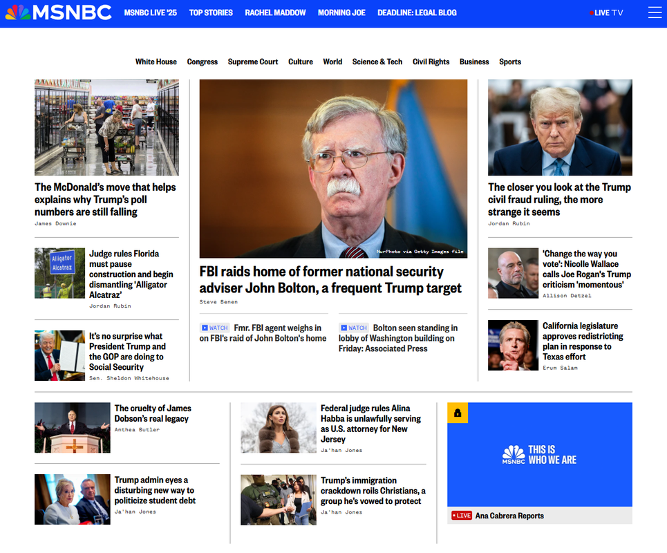Select the Congress topic tab
The height and width of the screenshot is (553, 667).
pyautogui.click(x=203, y=62)
